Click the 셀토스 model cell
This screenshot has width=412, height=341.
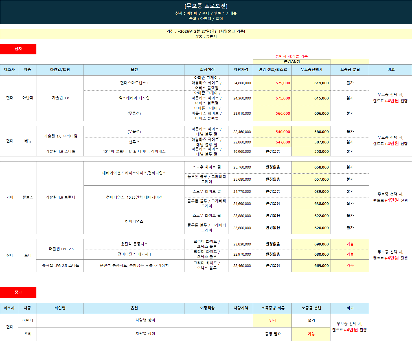click(28, 197)
